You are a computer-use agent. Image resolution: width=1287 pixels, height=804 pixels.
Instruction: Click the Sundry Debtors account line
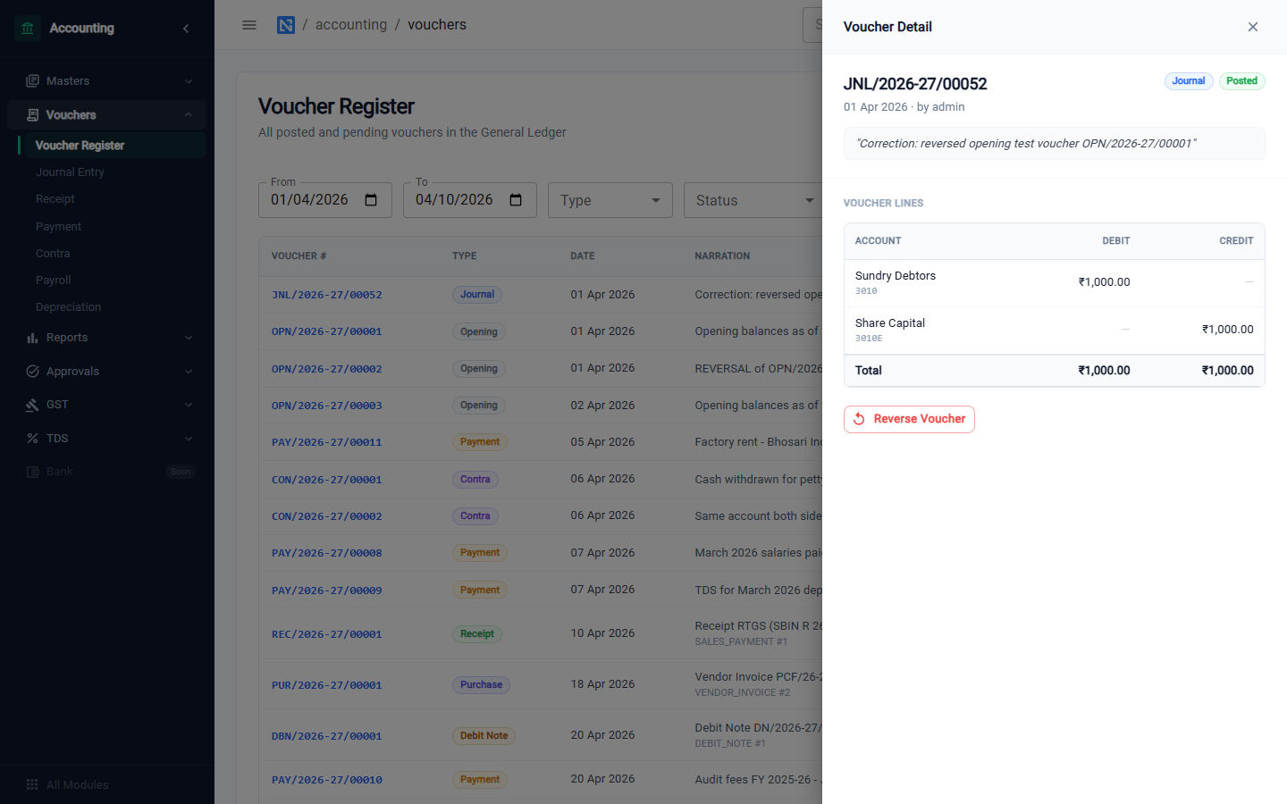(1055, 283)
